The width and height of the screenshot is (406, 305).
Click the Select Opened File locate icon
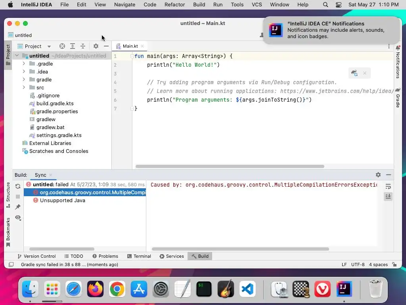click(x=62, y=46)
